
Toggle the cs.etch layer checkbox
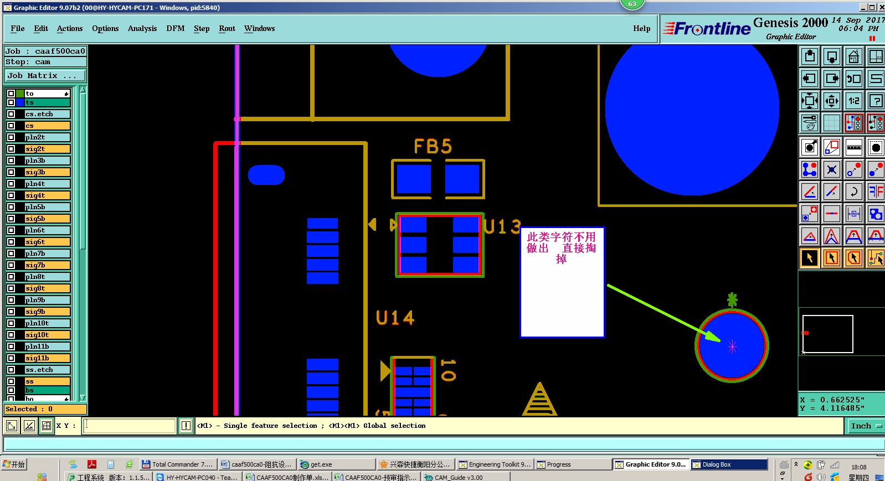[11, 114]
